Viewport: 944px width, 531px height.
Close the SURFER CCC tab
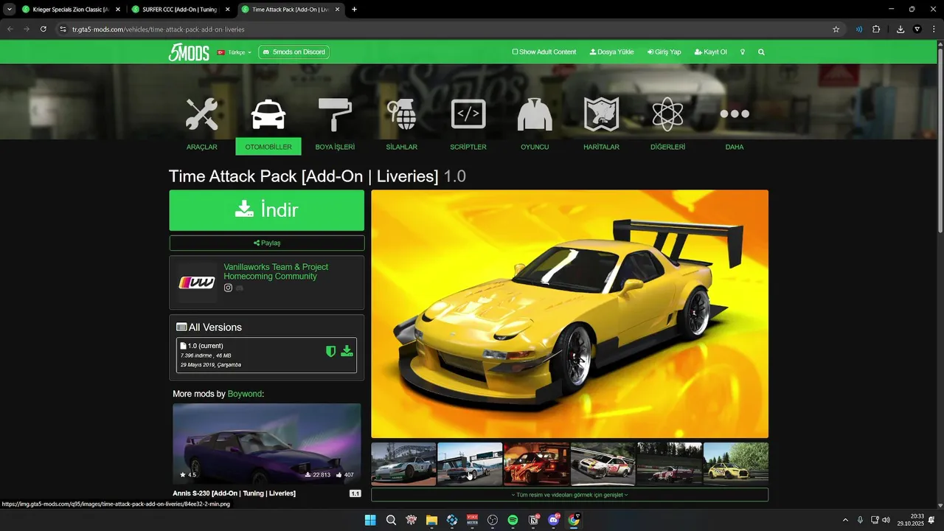coord(228,10)
